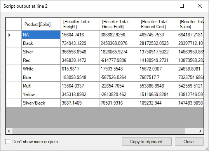Click product cost value 7607517.7
The width and height of the screenshot is (209, 151).
pos(157,77)
